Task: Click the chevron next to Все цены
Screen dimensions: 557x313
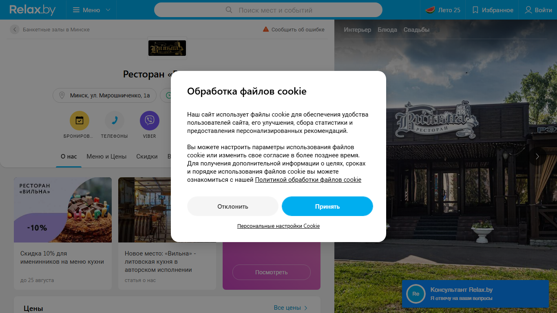Action: click(306, 308)
